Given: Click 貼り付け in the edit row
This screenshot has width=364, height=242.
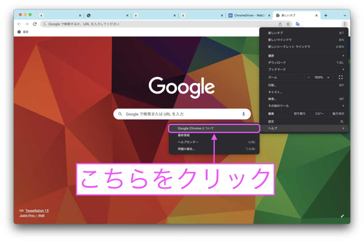Looking at the screenshot, I should coord(338,114).
